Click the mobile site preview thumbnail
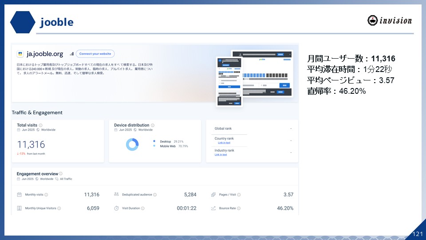Image resolution: width=426 pixels, height=240 pixels. (229, 82)
